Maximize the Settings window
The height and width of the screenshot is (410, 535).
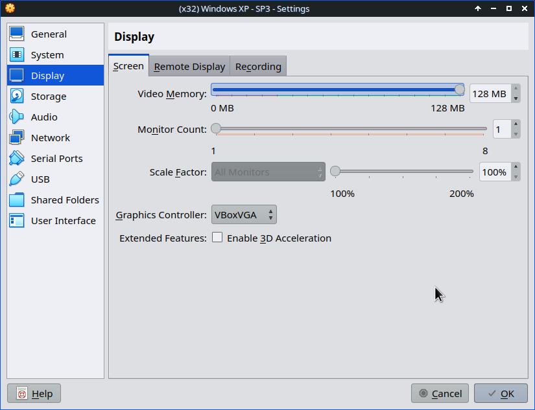coord(508,8)
